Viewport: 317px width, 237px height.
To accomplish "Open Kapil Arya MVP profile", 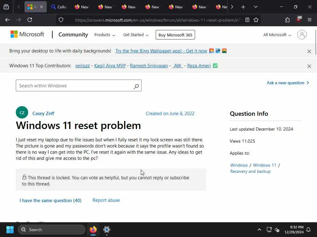I will (x=110, y=66).
